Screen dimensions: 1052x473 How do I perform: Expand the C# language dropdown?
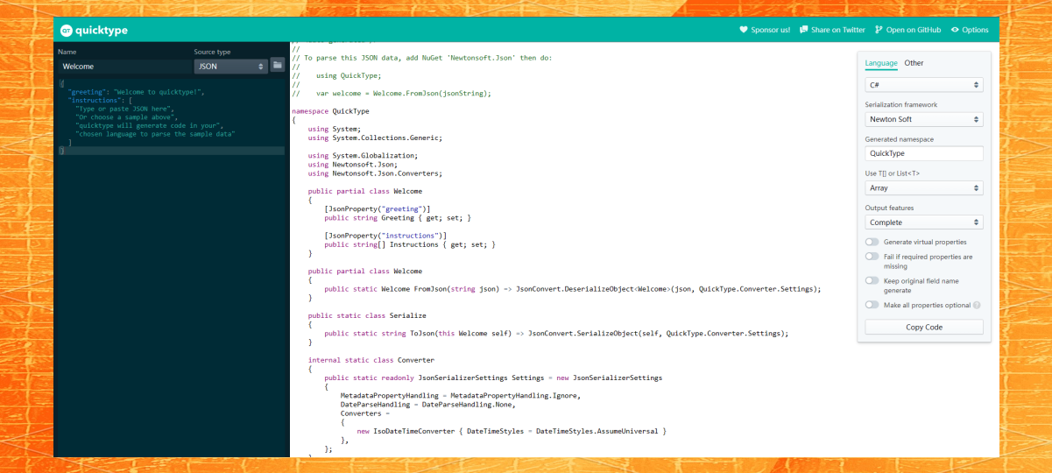tap(923, 85)
